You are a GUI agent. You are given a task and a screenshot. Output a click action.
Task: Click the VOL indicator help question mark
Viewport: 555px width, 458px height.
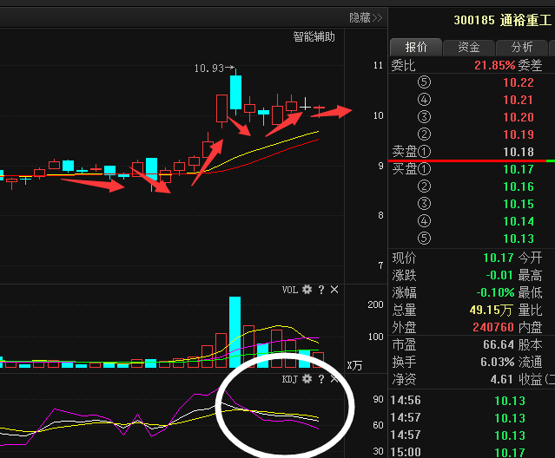[320, 290]
